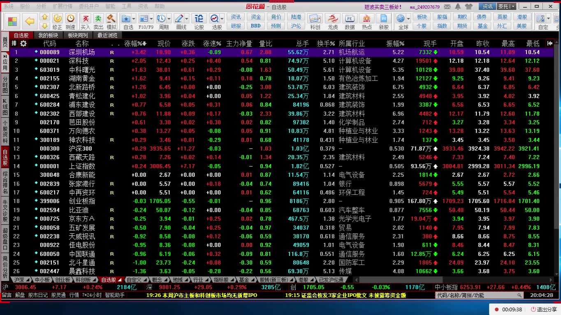
Task: Expand the 画线 dropdown arrow
Action: point(187,19)
